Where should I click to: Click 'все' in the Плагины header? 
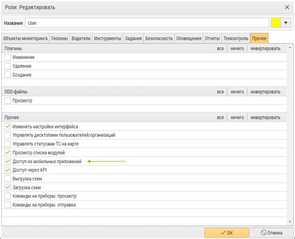(220, 48)
